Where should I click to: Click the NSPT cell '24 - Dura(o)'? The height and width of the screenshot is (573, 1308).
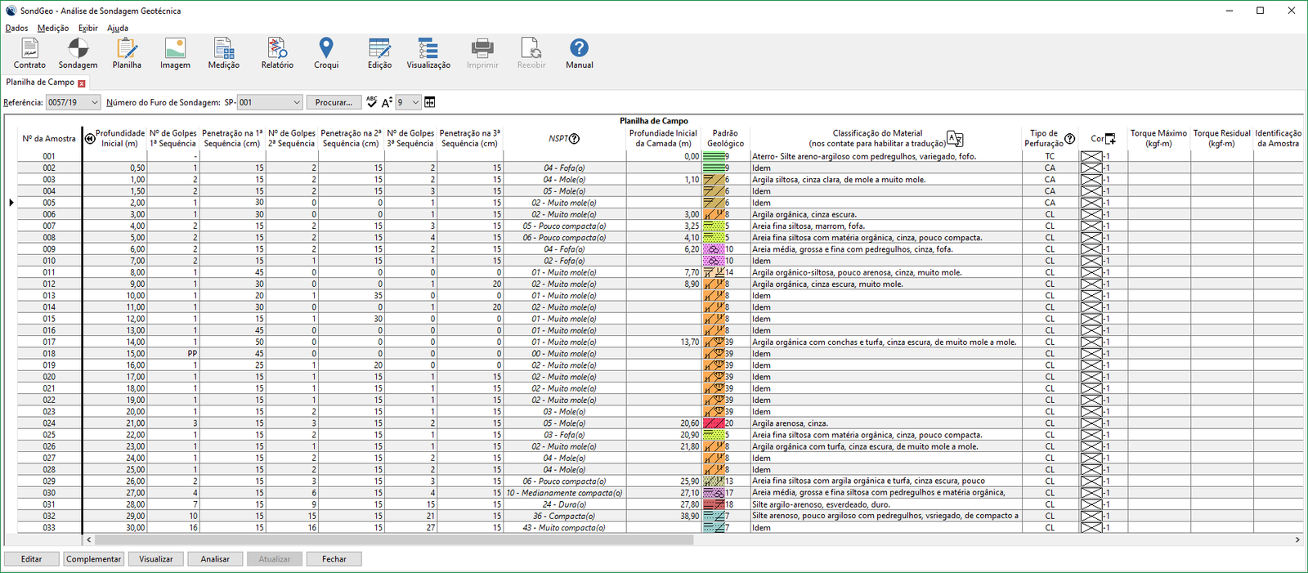click(565, 505)
